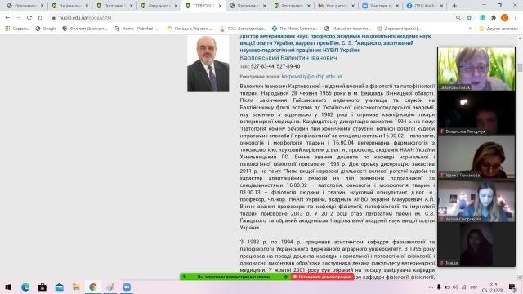Switch to the Zoom Участник tab
The image size is (523, 294).
[x=381, y=6]
